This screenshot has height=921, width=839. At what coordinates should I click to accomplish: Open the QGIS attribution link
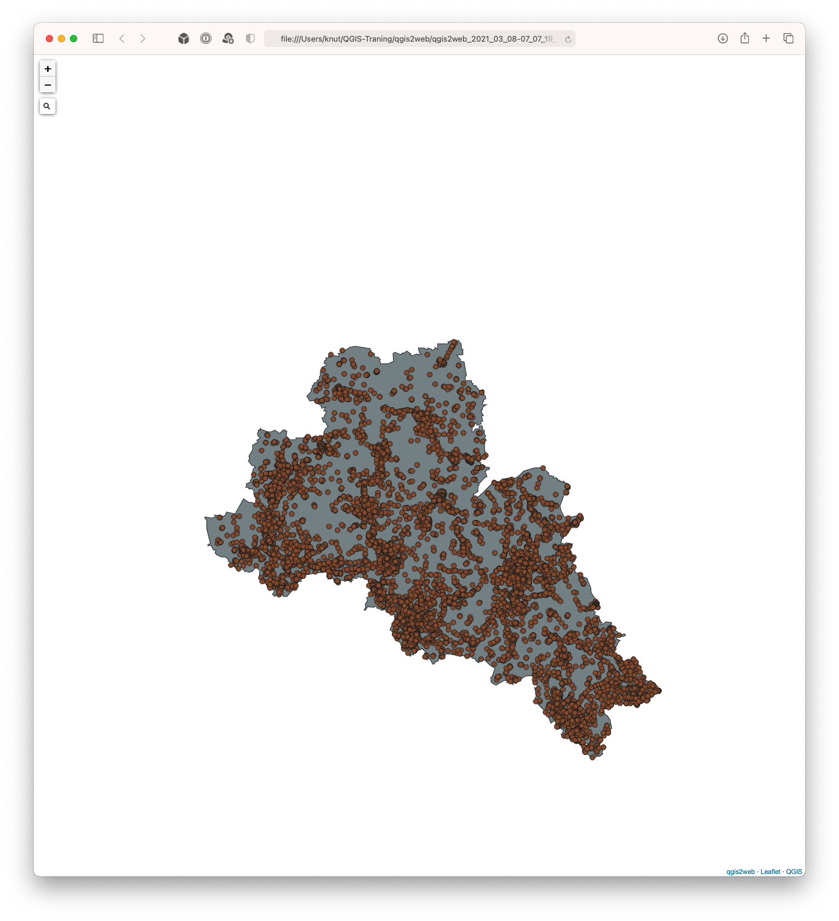[x=794, y=872]
